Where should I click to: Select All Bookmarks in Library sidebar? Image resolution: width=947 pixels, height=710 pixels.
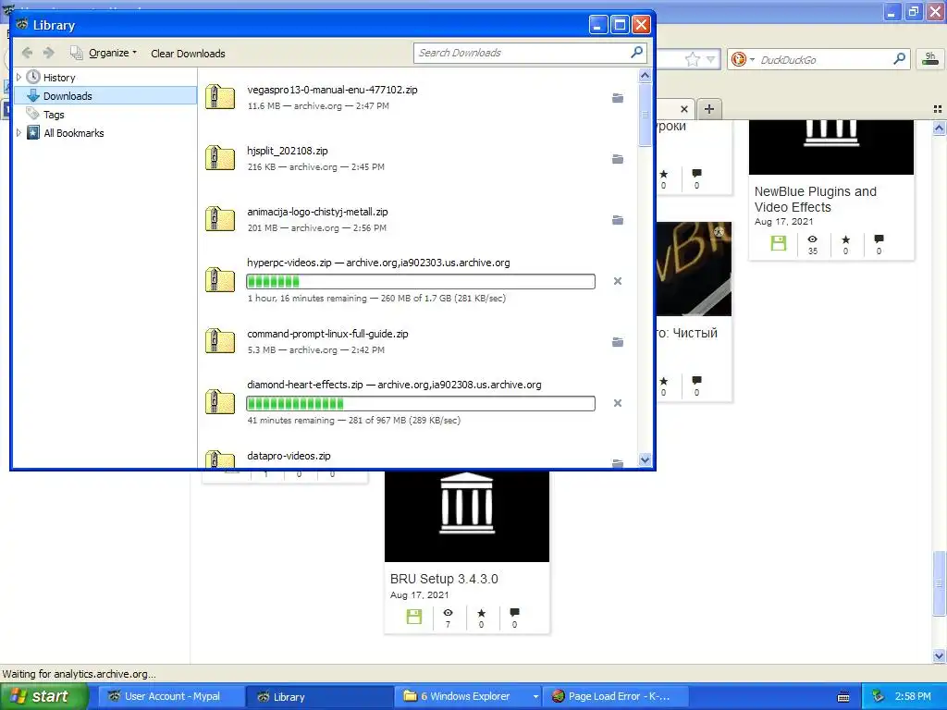point(105,133)
